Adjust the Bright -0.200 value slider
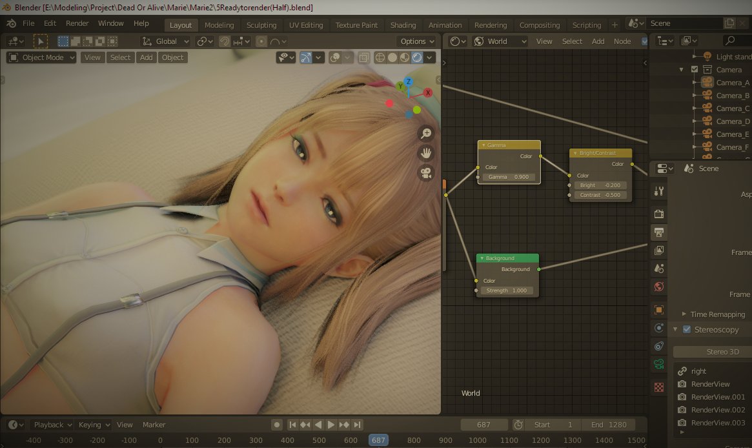Screen dimensions: 752x448 pos(600,185)
